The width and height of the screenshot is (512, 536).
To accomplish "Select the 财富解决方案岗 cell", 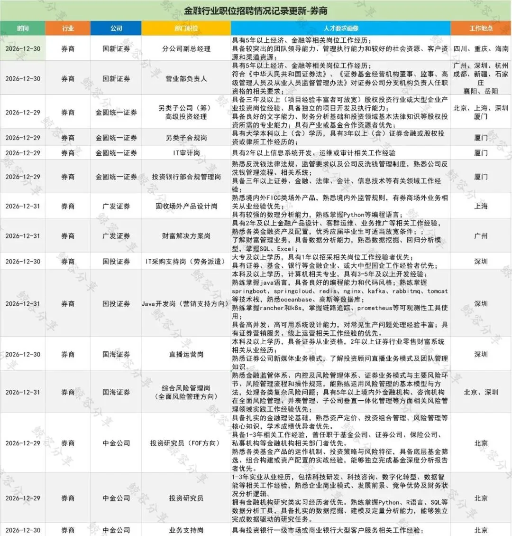I will coord(186,236).
